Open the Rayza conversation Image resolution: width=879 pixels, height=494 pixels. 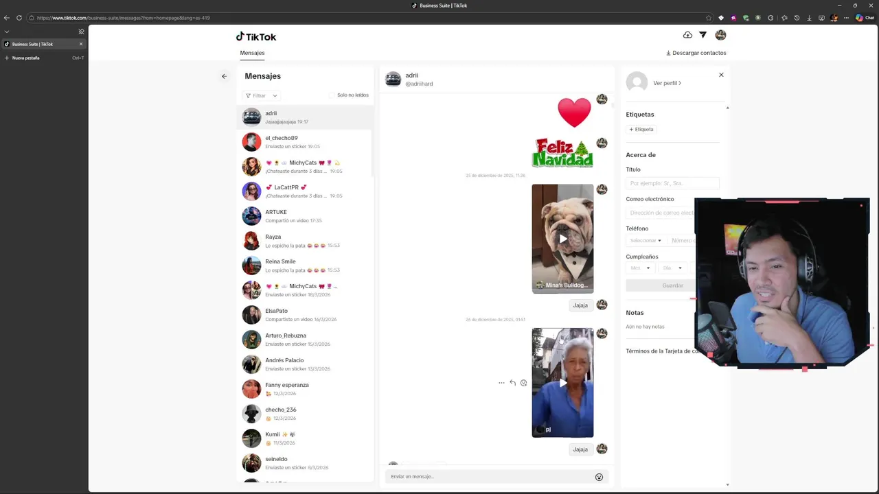[306, 241]
